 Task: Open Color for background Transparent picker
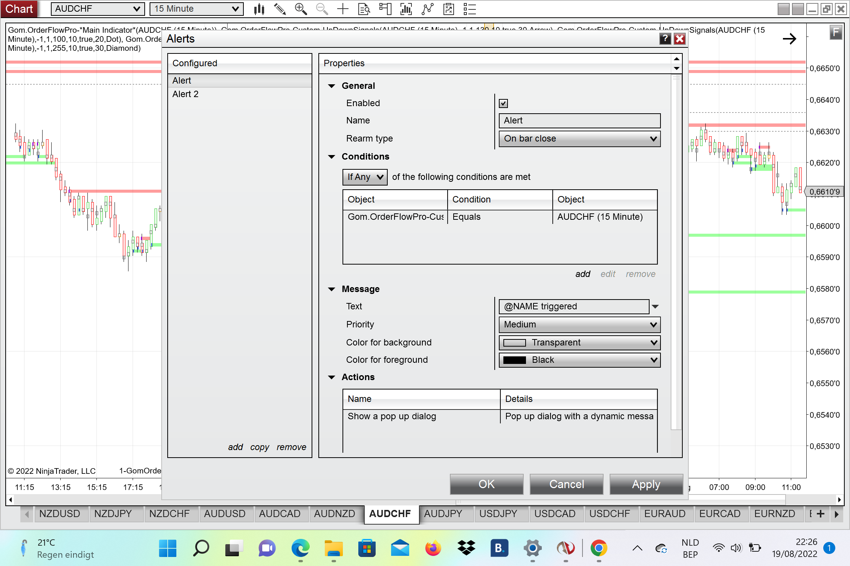[x=579, y=342]
